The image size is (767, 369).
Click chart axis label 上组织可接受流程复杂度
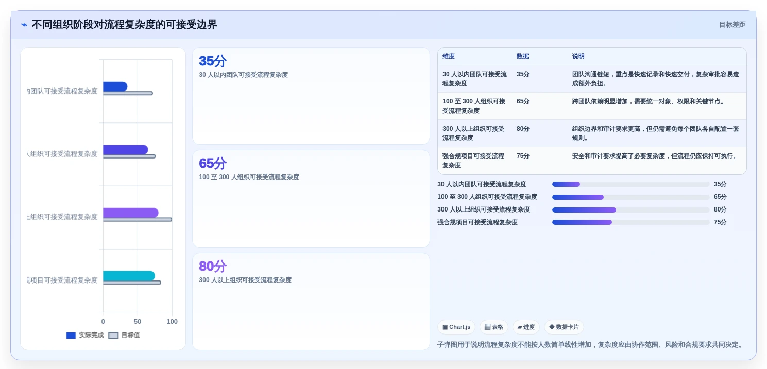62,217
